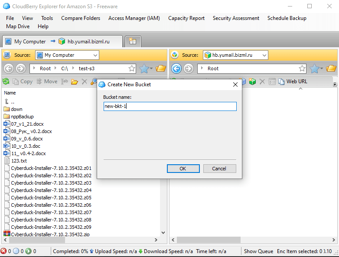Click the rename icon in left toolbar
339x257 pixels.
tap(65, 81)
